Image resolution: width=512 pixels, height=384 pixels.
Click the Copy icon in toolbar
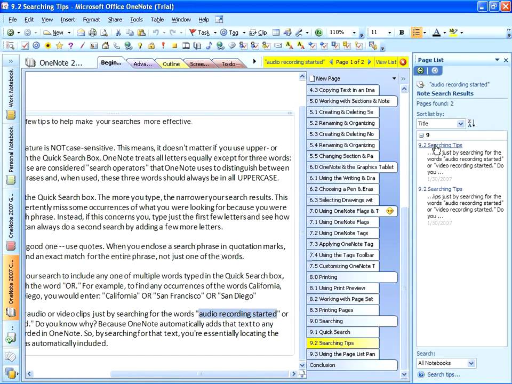130,33
